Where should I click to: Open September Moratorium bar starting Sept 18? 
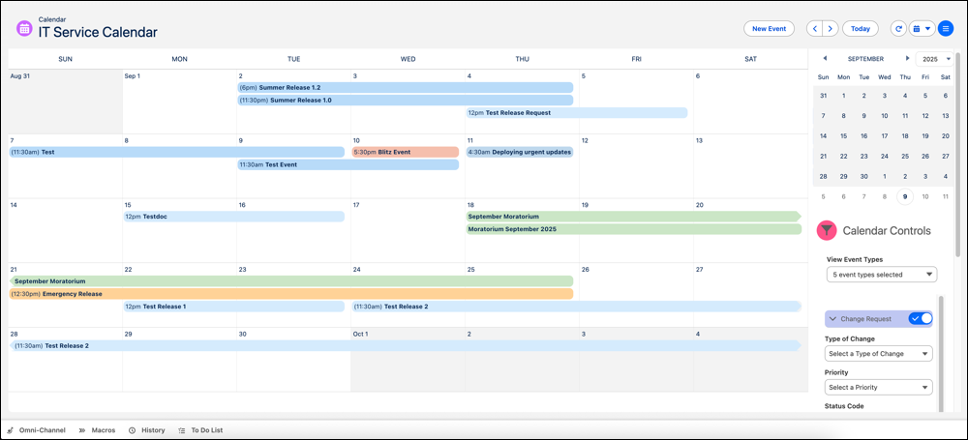(633, 217)
